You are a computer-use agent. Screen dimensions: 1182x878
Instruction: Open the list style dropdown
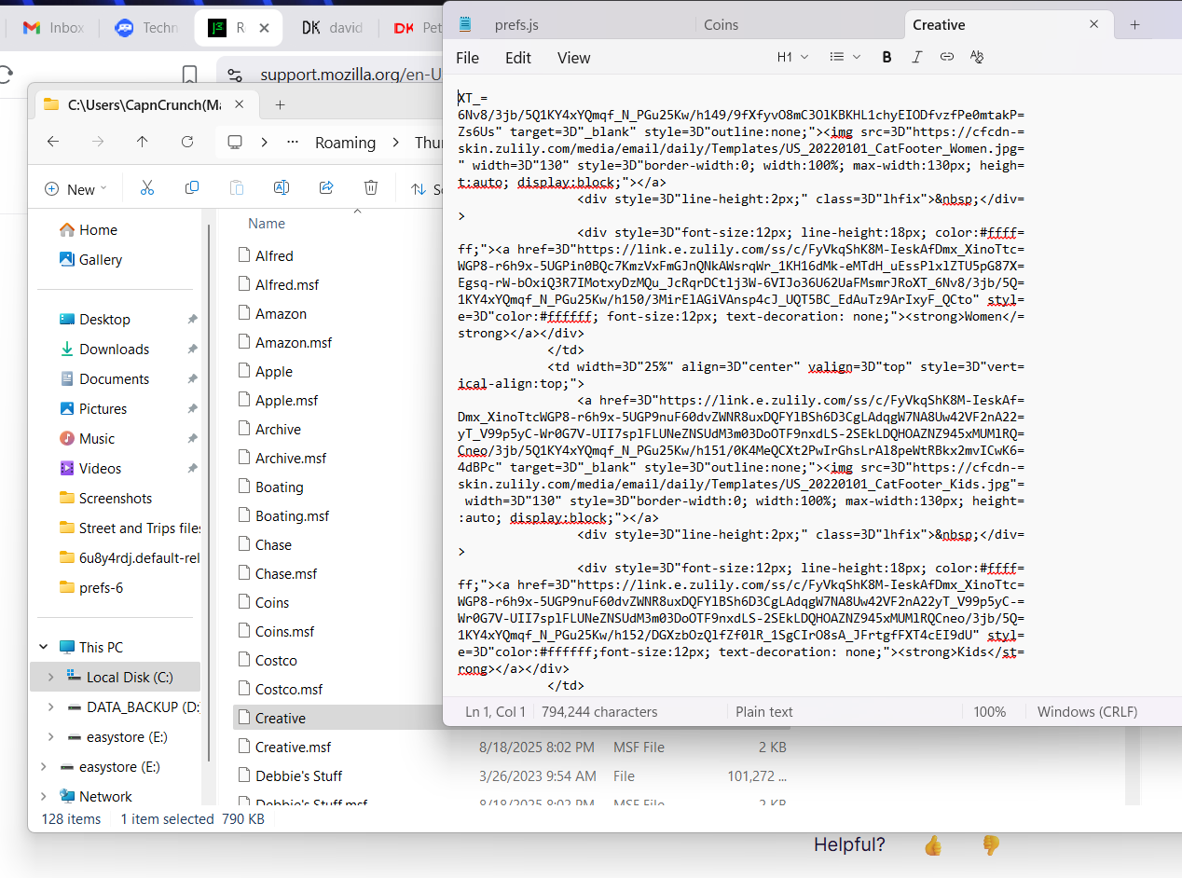845,58
